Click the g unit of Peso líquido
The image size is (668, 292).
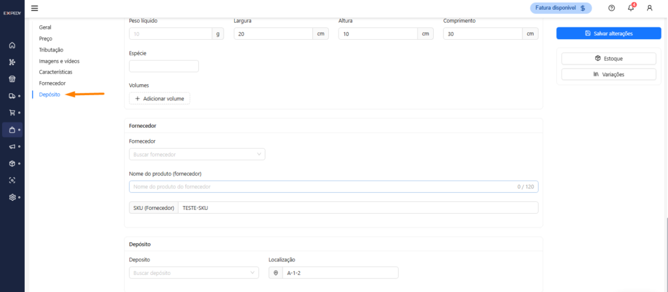click(218, 34)
